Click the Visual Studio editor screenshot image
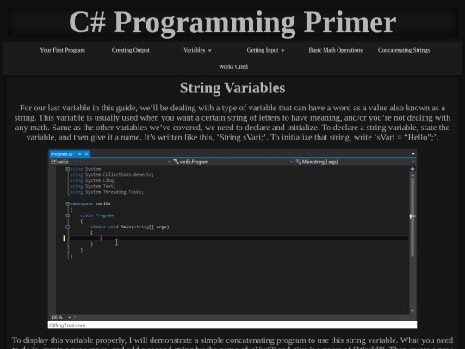 [x=232, y=239]
